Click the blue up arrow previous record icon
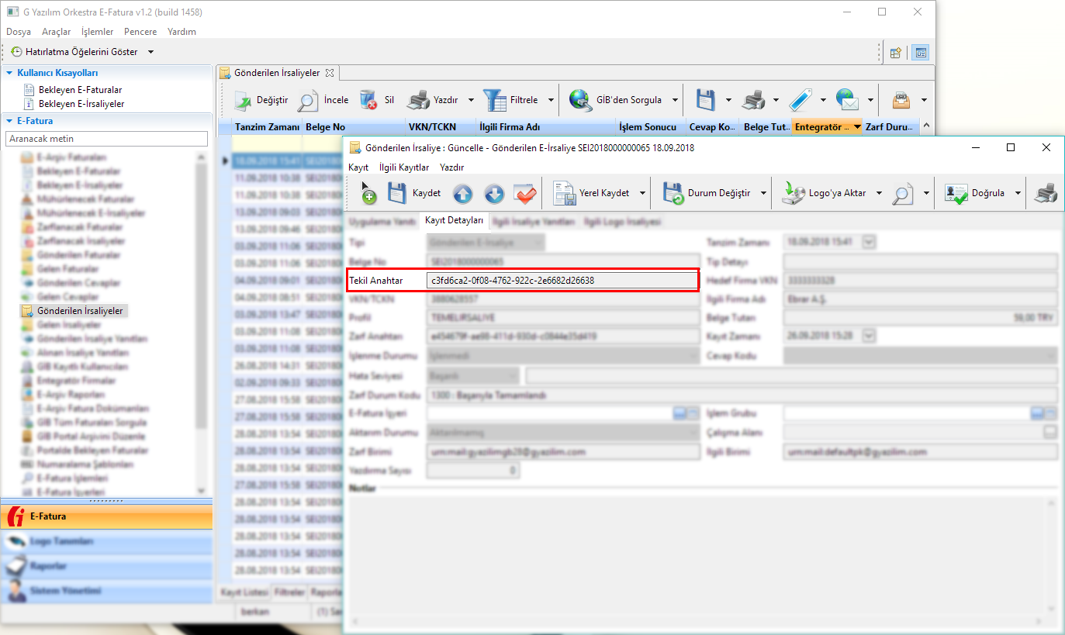This screenshot has width=1065, height=635. pos(463,194)
